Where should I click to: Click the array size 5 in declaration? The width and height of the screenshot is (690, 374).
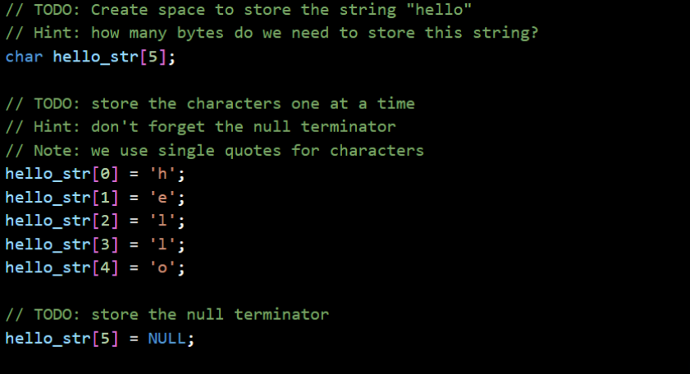coord(153,57)
